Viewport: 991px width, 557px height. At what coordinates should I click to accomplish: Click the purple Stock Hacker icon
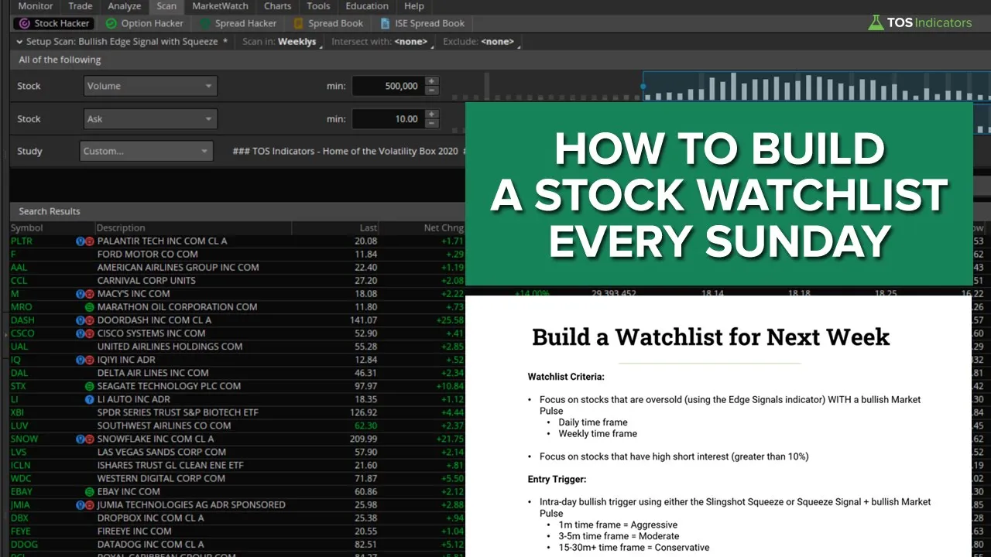click(x=24, y=23)
